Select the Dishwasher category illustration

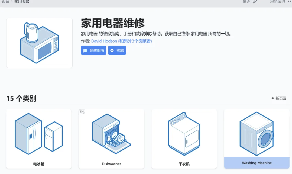point(111,134)
